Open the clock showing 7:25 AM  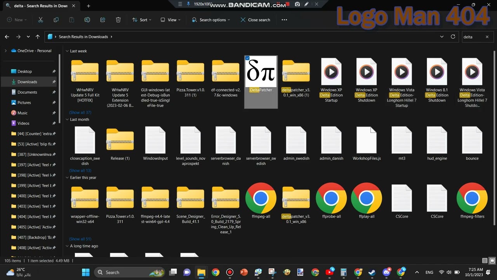tap(476, 272)
